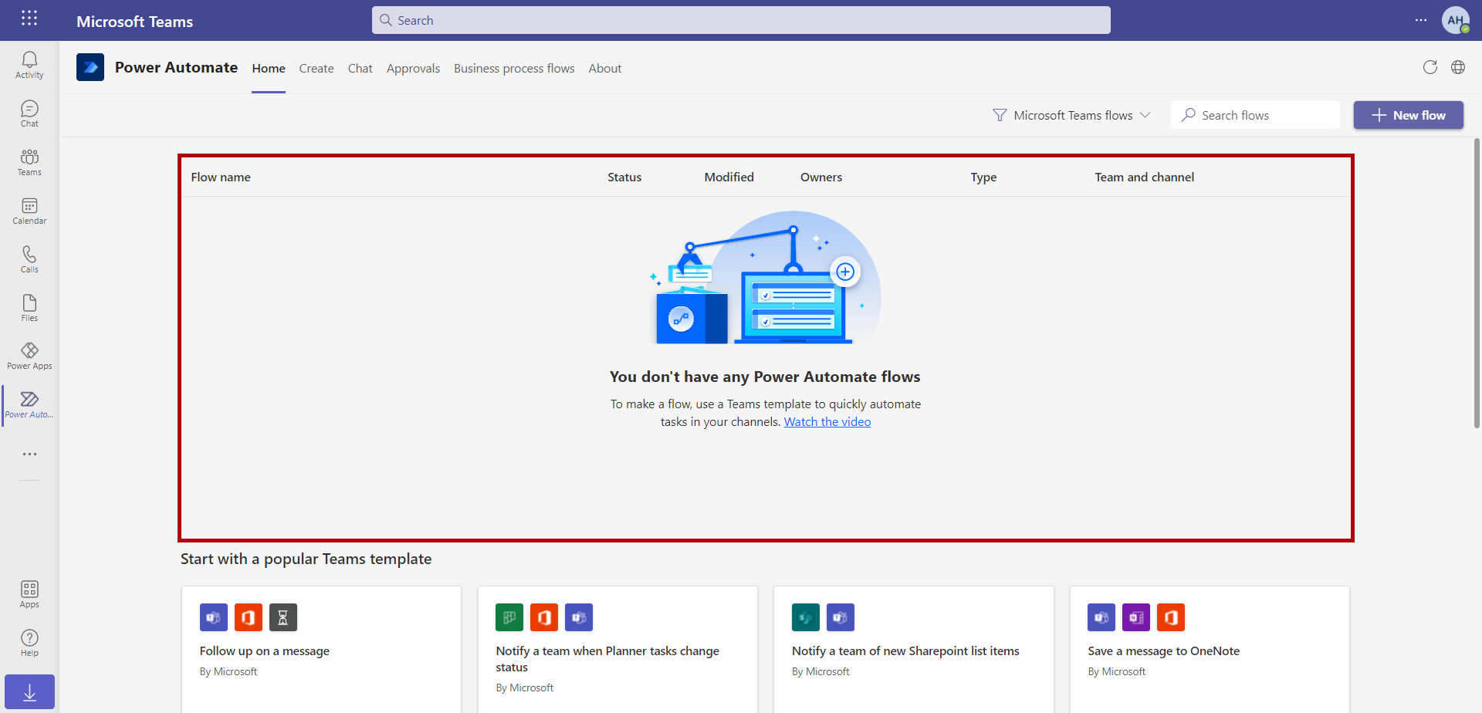Show more apps ellipsis in left rail

[29, 454]
